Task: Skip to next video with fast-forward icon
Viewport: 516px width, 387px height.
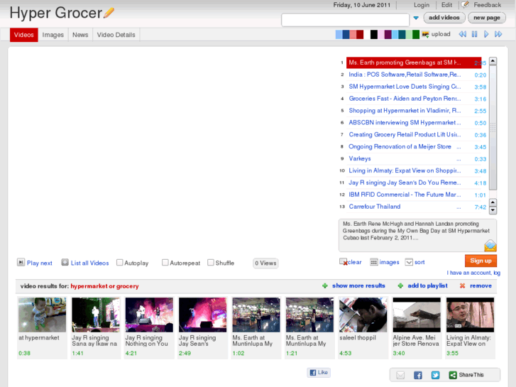Action: [498, 34]
